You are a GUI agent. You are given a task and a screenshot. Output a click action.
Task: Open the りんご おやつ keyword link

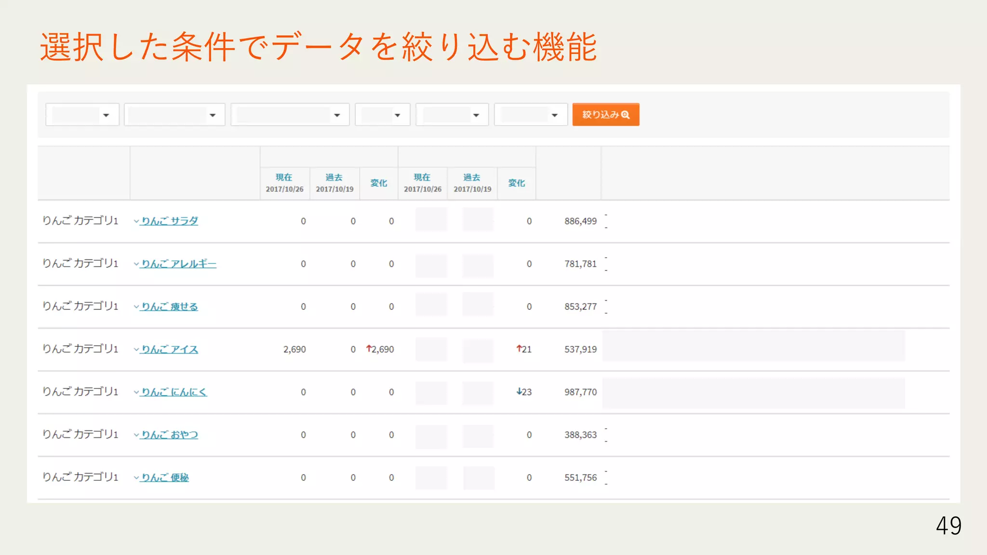170,435
